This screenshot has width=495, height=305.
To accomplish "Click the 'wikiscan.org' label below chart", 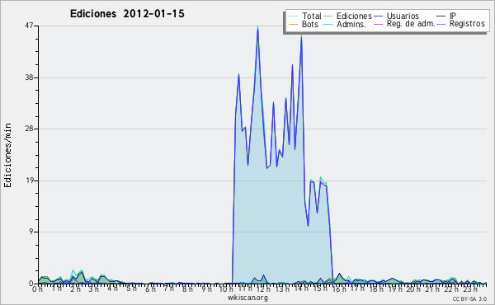I will tap(247, 298).
